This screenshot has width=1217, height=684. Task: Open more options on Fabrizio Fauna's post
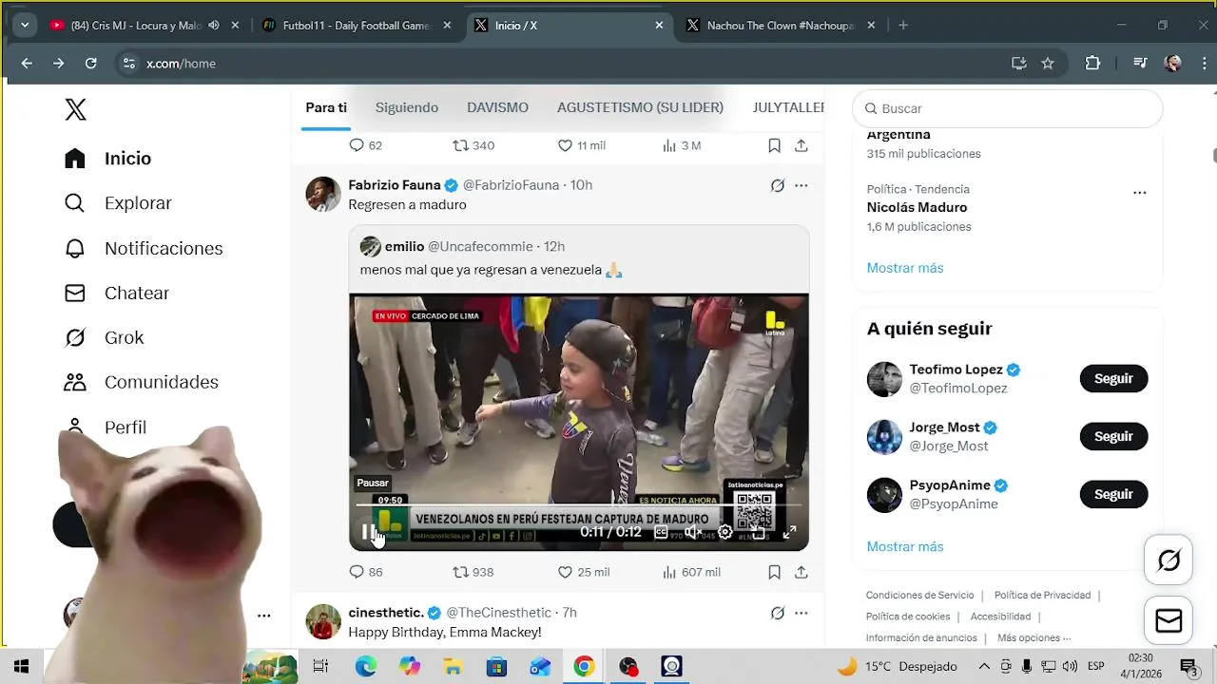802,185
